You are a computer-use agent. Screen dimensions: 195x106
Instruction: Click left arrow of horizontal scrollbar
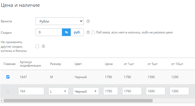pos(2,100)
